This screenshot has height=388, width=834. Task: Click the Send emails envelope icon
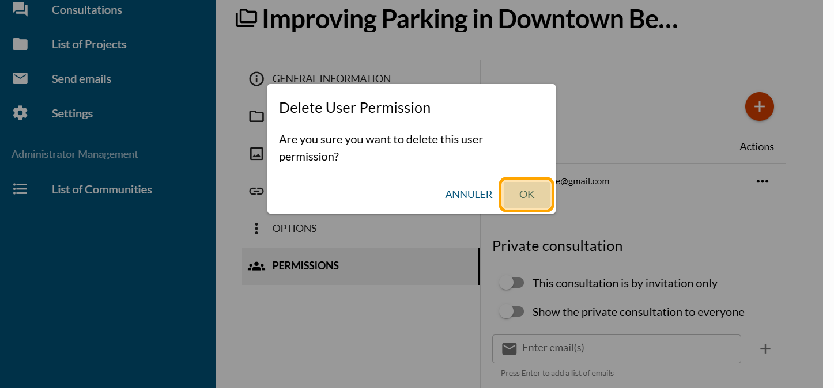[20, 79]
